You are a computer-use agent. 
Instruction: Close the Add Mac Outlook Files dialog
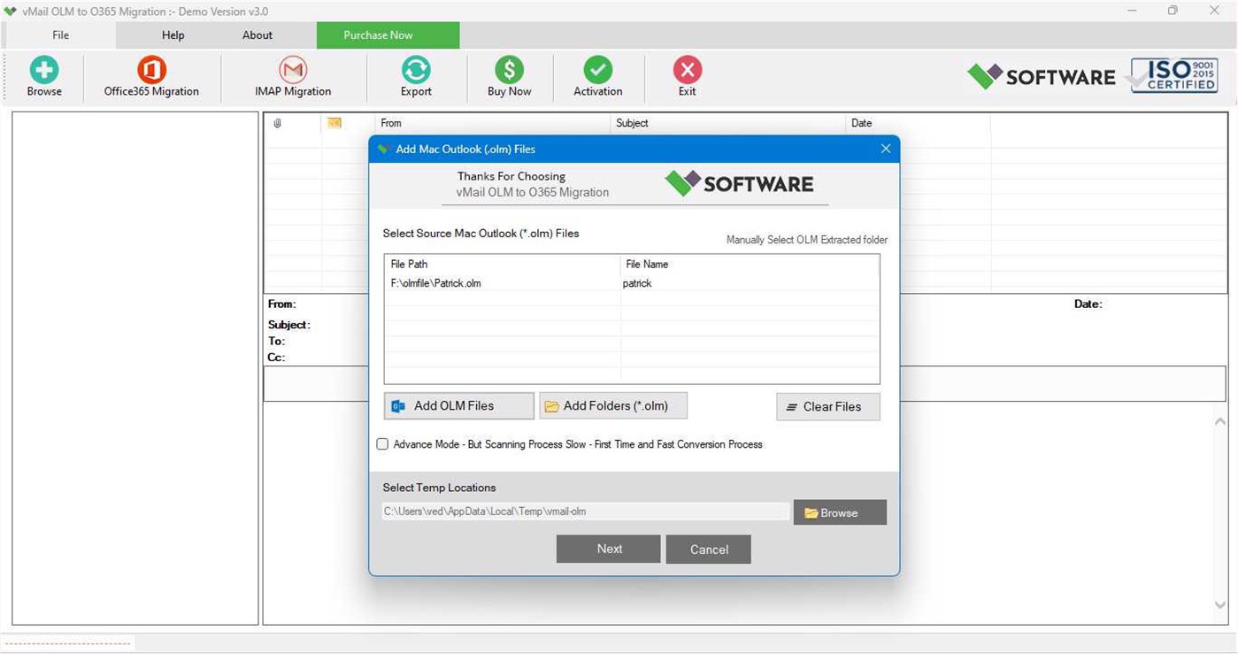[886, 149]
